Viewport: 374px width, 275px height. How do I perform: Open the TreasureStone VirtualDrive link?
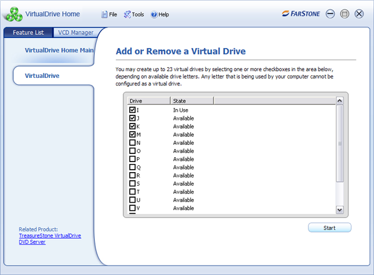(50, 236)
